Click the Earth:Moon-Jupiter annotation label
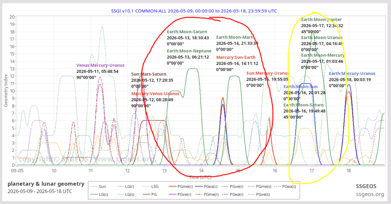The image size is (391, 204). pyautogui.click(x=321, y=19)
